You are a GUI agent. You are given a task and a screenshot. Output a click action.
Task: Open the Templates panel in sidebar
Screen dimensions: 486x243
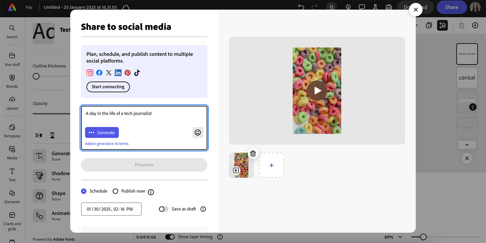click(x=12, y=131)
